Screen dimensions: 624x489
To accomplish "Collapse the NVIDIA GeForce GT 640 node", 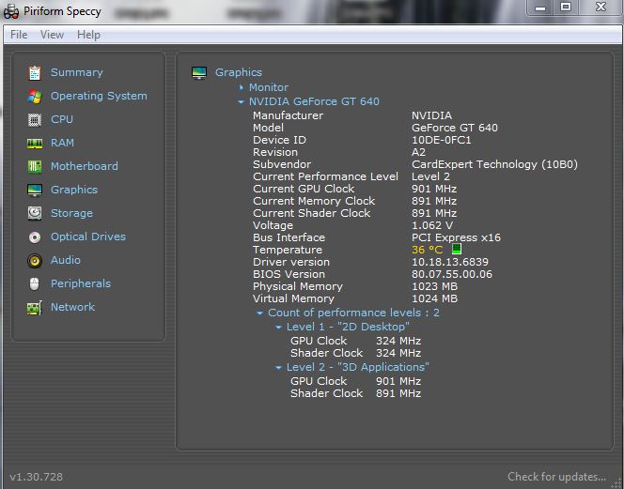I will pyautogui.click(x=241, y=101).
